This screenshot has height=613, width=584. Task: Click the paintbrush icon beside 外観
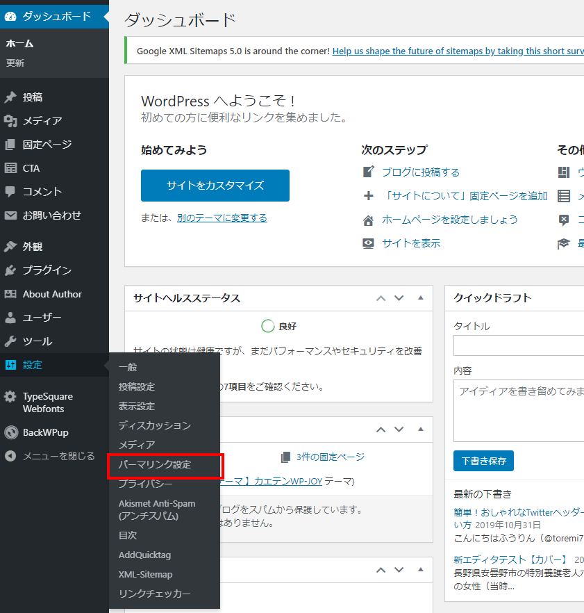10,247
